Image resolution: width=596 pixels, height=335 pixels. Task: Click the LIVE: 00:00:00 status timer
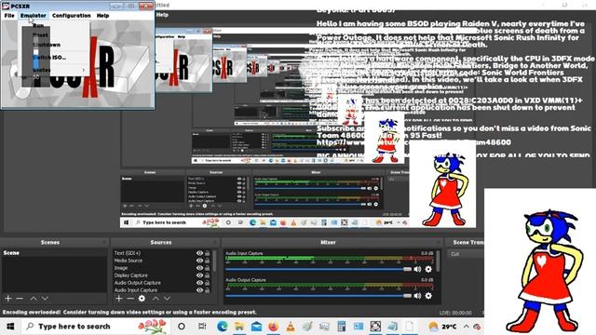pos(455,313)
